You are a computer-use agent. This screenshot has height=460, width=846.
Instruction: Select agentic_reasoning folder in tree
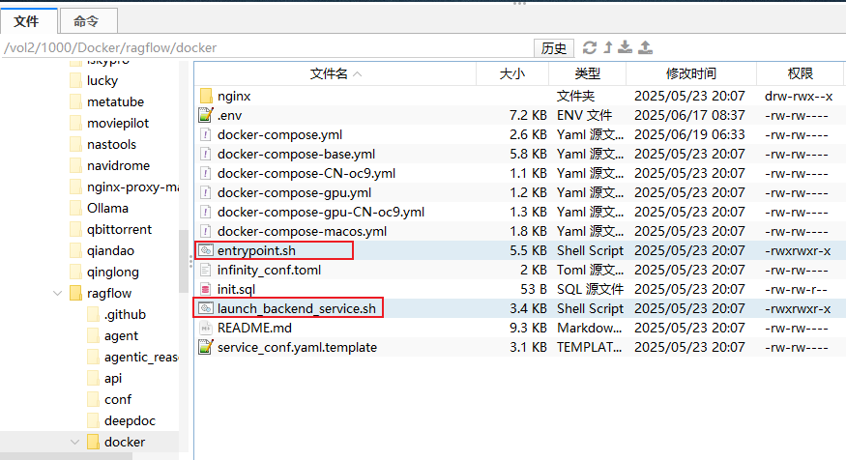coord(141,357)
